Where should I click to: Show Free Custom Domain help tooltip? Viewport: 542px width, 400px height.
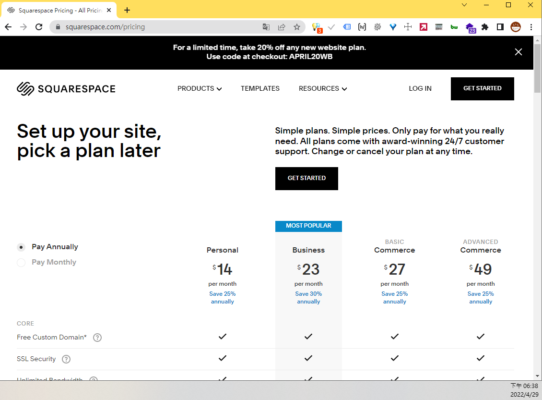97,338
